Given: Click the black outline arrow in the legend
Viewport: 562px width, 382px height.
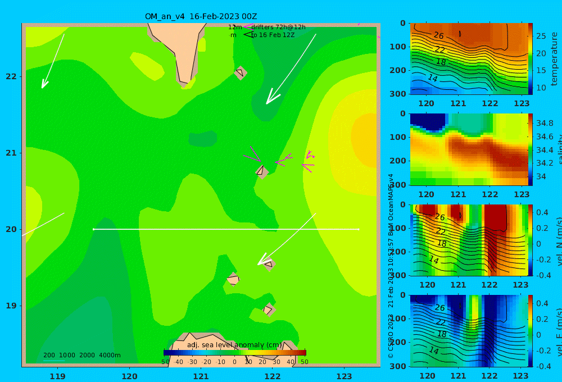Looking at the screenshot, I should [248, 34].
